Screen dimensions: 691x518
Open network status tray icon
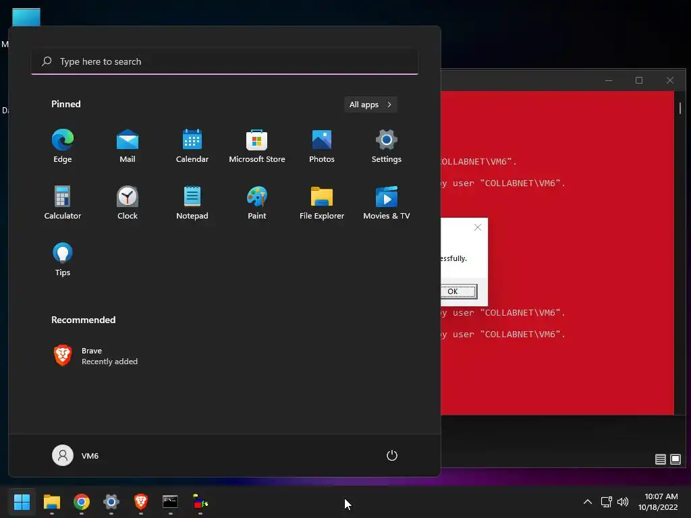click(607, 502)
